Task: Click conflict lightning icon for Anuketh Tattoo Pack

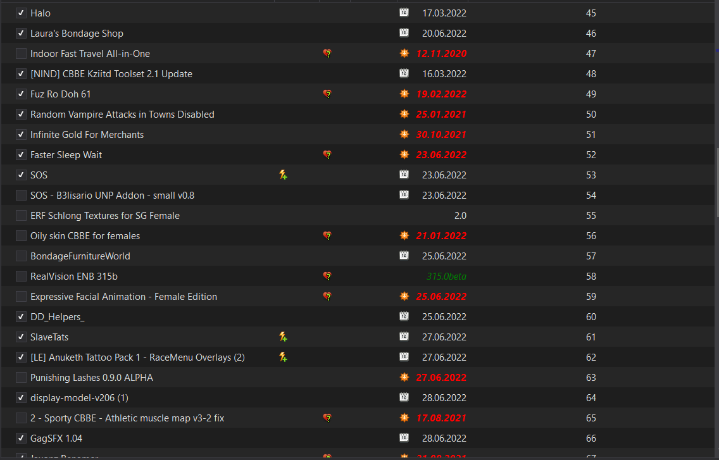Action: pyautogui.click(x=284, y=357)
